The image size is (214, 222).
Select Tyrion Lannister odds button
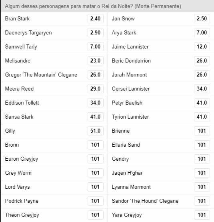click(x=202, y=117)
